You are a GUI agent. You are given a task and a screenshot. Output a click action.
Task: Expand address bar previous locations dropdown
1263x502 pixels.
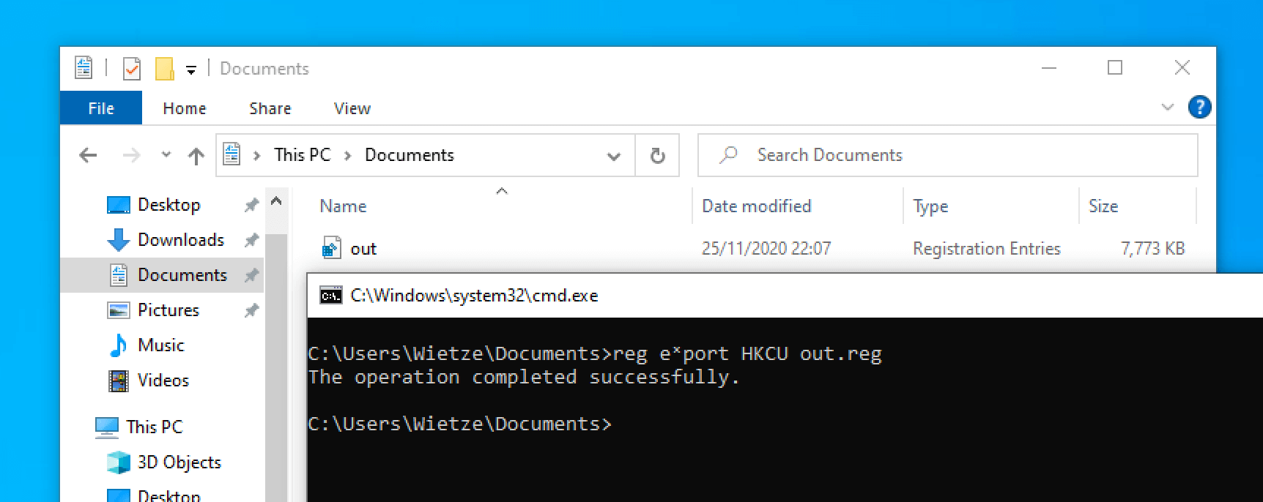coord(614,156)
